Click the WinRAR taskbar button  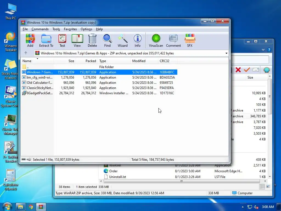(41, 207)
